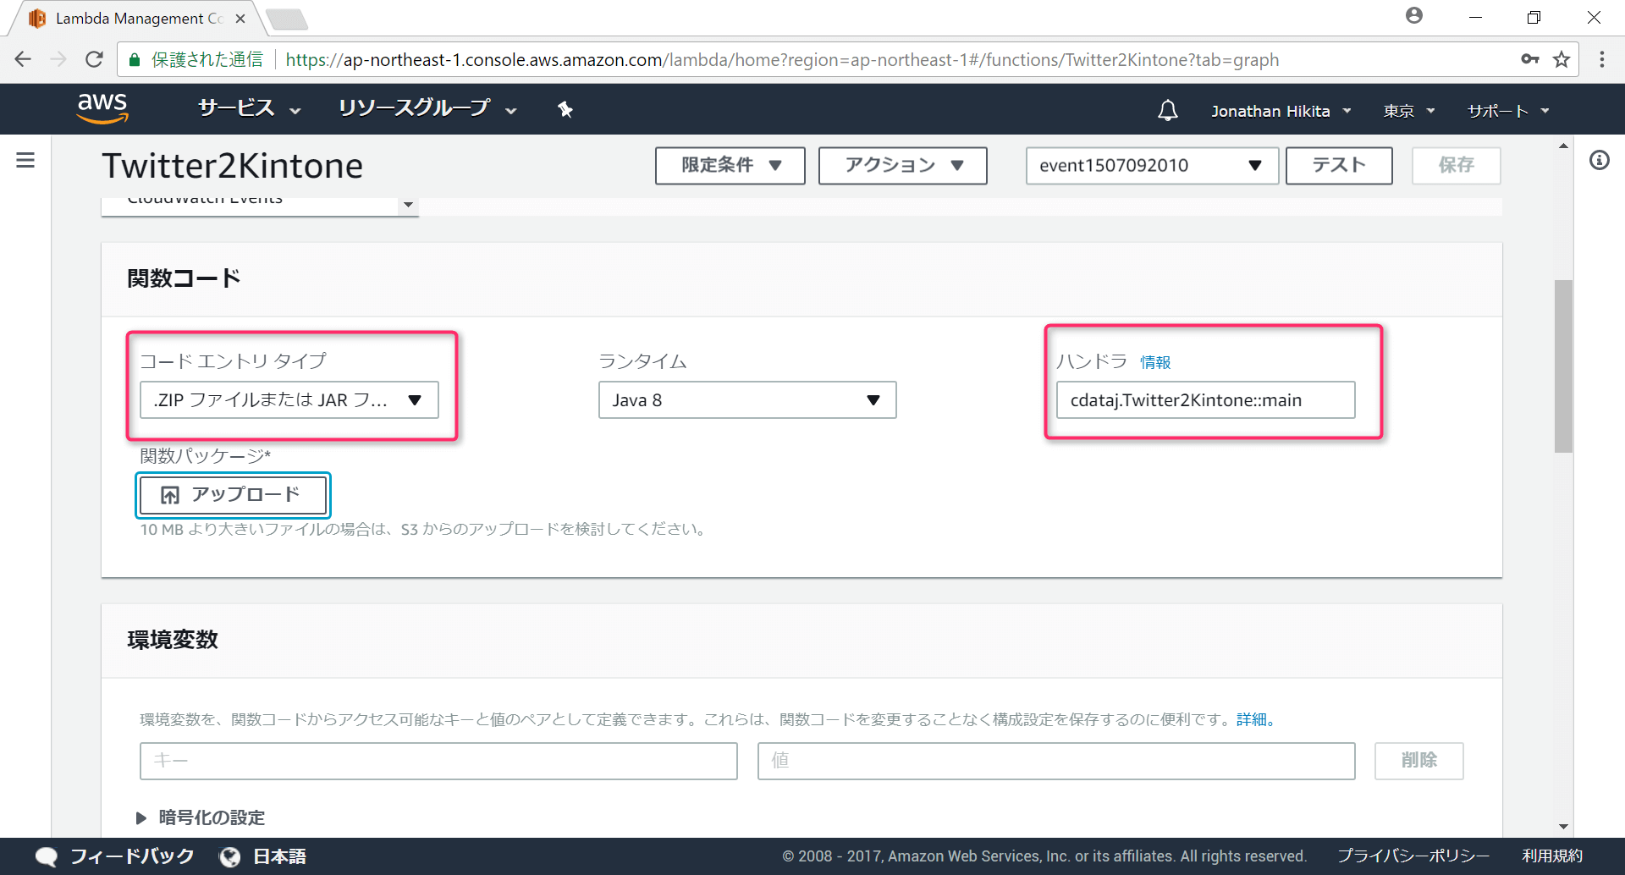The width and height of the screenshot is (1625, 875).
Task: Click the scrollbar down arrow
Action: click(1563, 827)
